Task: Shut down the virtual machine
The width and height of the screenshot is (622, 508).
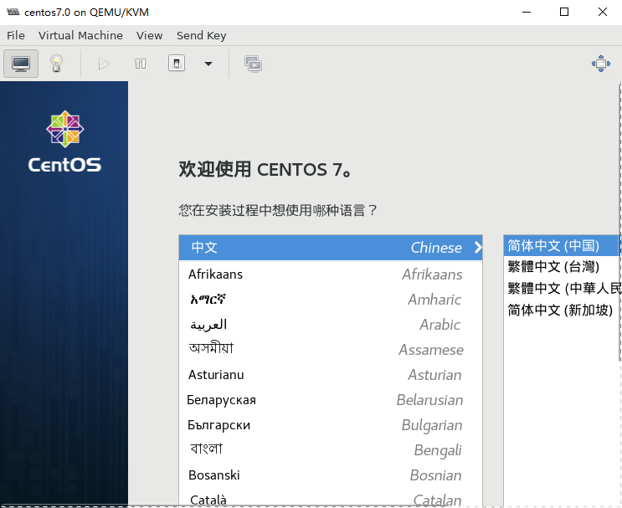Action: coord(177,64)
